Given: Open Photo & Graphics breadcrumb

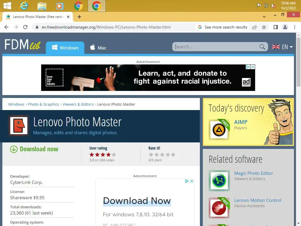Looking at the screenshot, I should pyautogui.click(x=44, y=104).
